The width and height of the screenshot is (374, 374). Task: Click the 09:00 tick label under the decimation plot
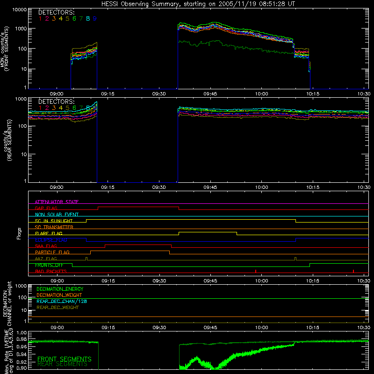point(57,328)
